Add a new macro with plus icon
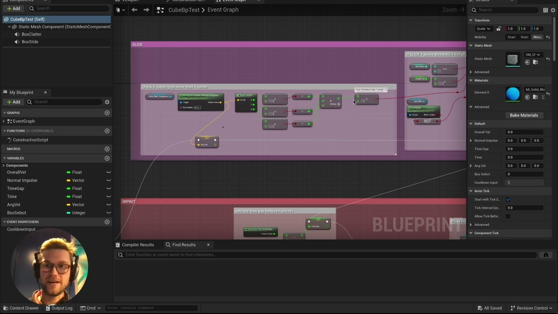The width and height of the screenshot is (558, 314). pyautogui.click(x=107, y=149)
